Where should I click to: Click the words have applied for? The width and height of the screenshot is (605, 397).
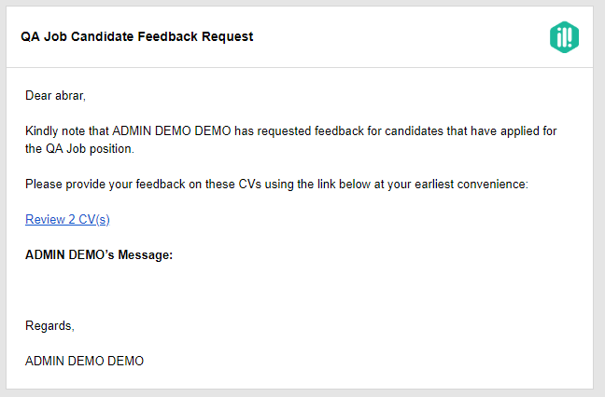514,130
